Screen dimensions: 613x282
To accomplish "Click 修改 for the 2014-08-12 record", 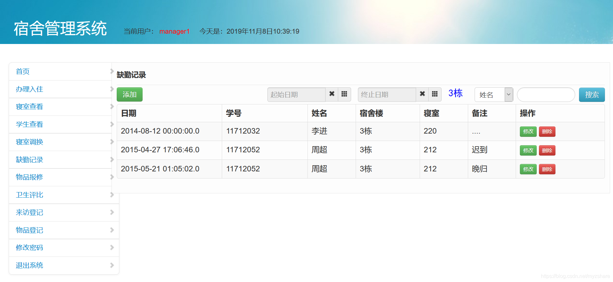I will pos(528,131).
